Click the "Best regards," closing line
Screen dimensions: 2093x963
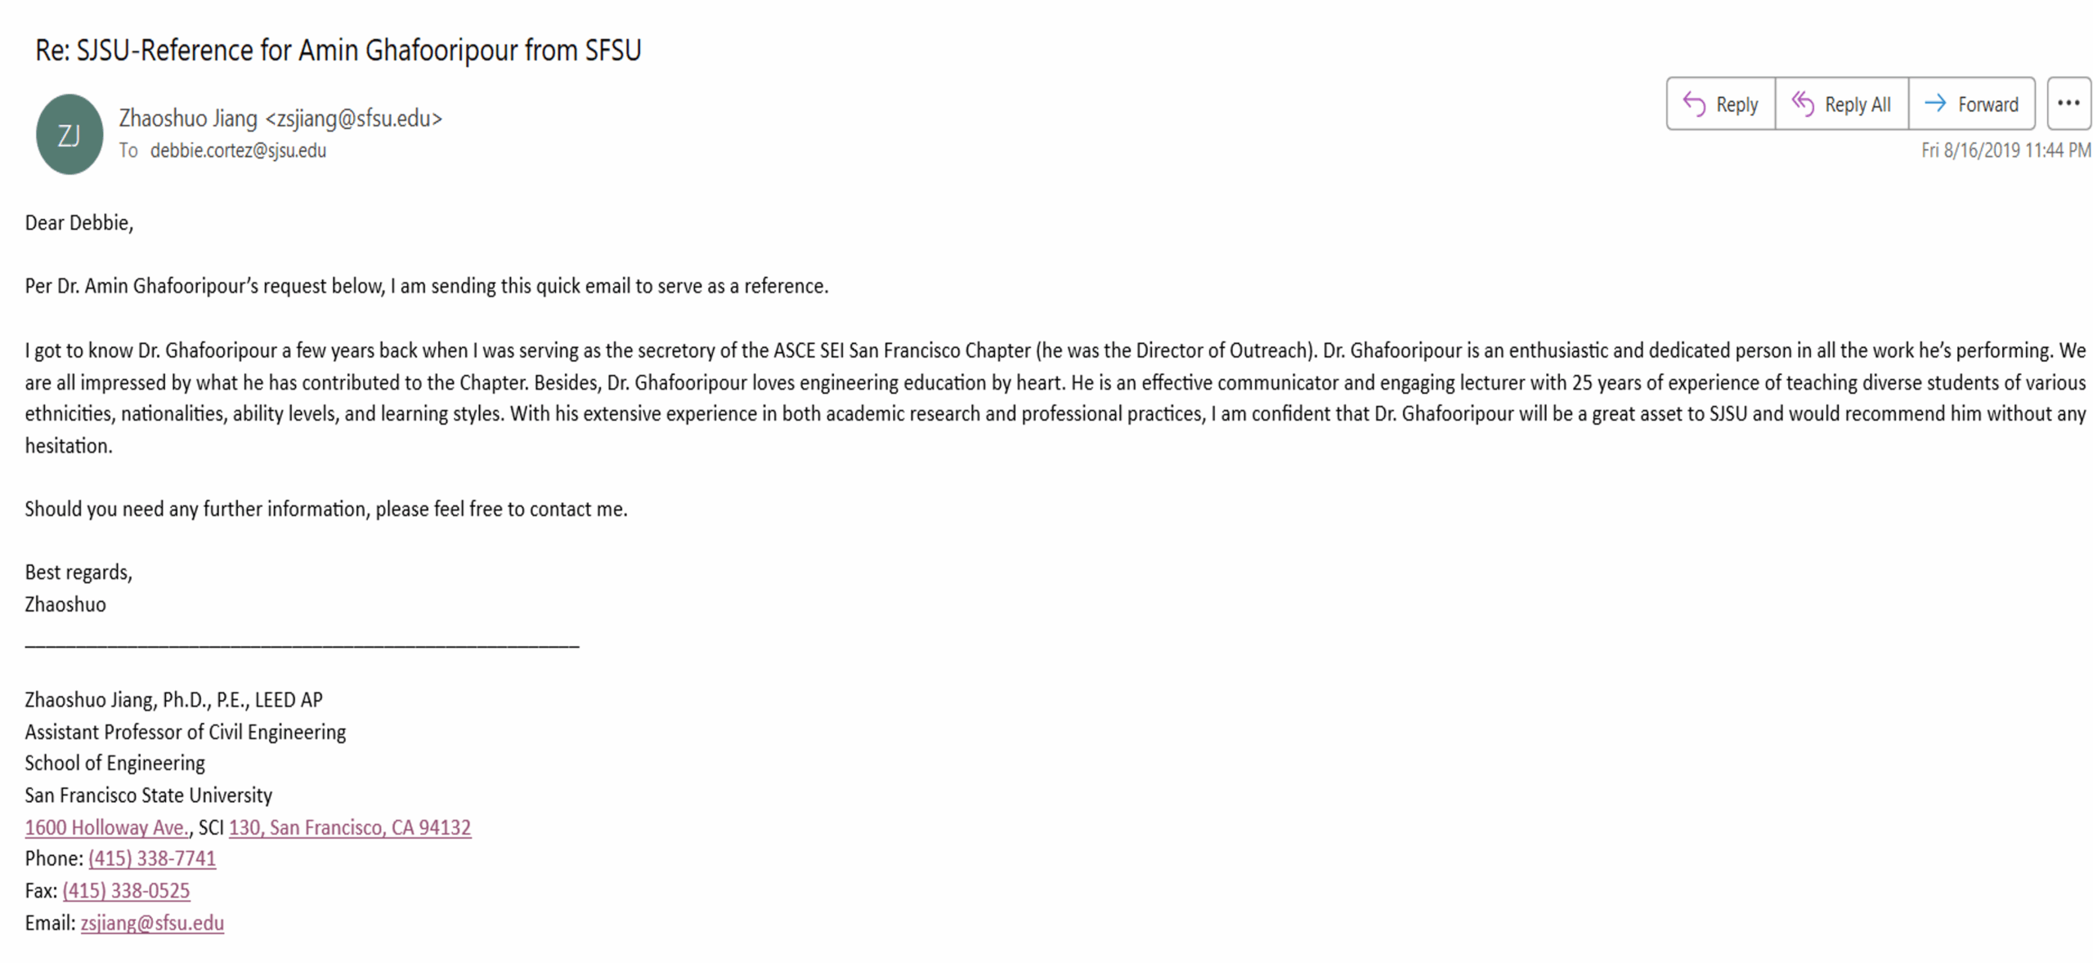pyautogui.click(x=78, y=573)
